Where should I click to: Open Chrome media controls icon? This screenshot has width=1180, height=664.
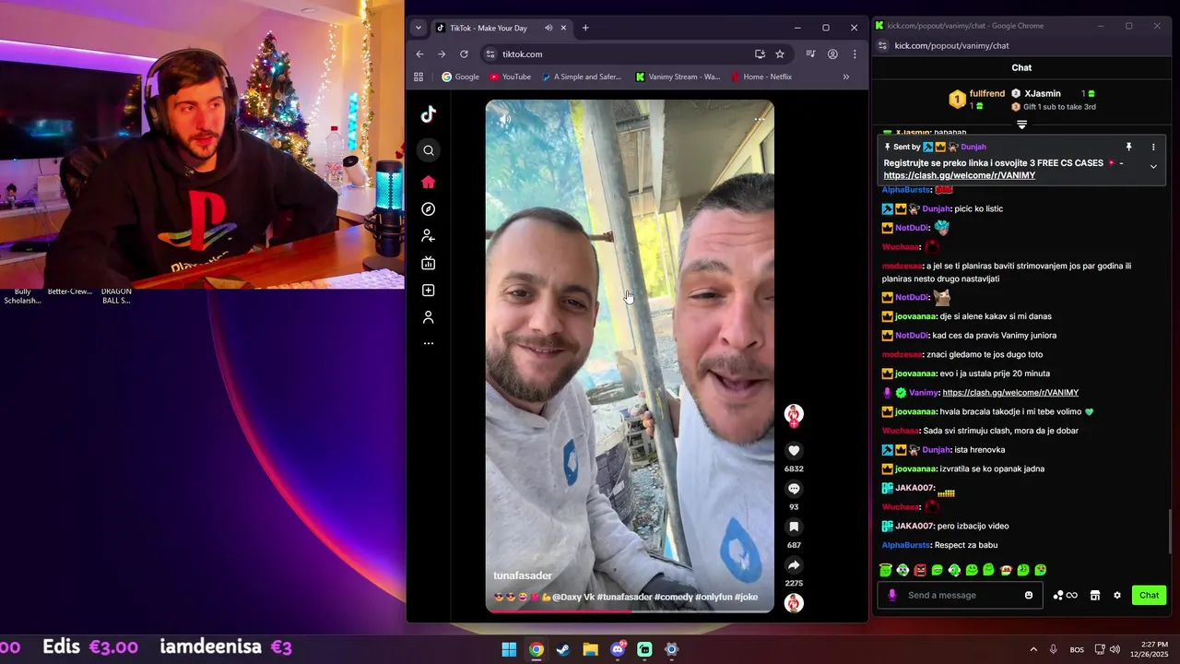click(810, 54)
